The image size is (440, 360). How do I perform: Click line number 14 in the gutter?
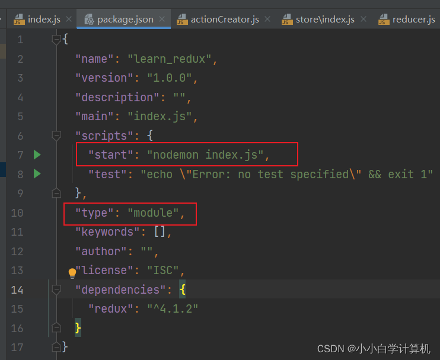pos(17,290)
